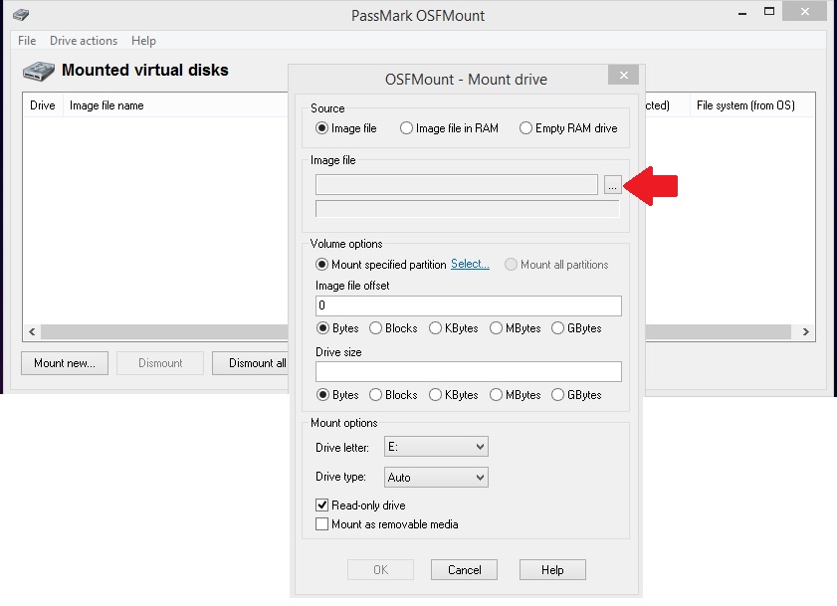Click the Dismount all button
The height and width of the screenshot is (606, 837).
(x=251, y=363)
